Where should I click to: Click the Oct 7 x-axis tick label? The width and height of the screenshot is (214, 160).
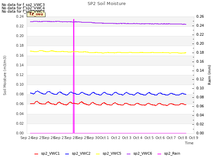point(171,138)
